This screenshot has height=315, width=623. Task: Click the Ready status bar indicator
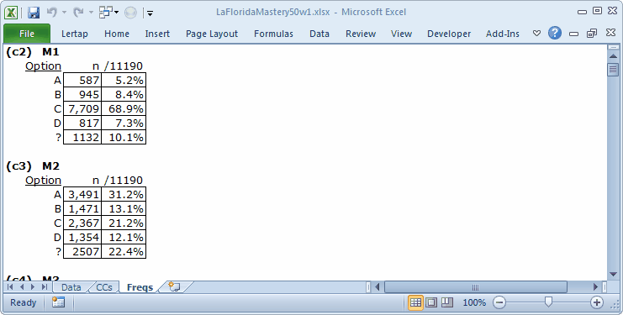23,302
